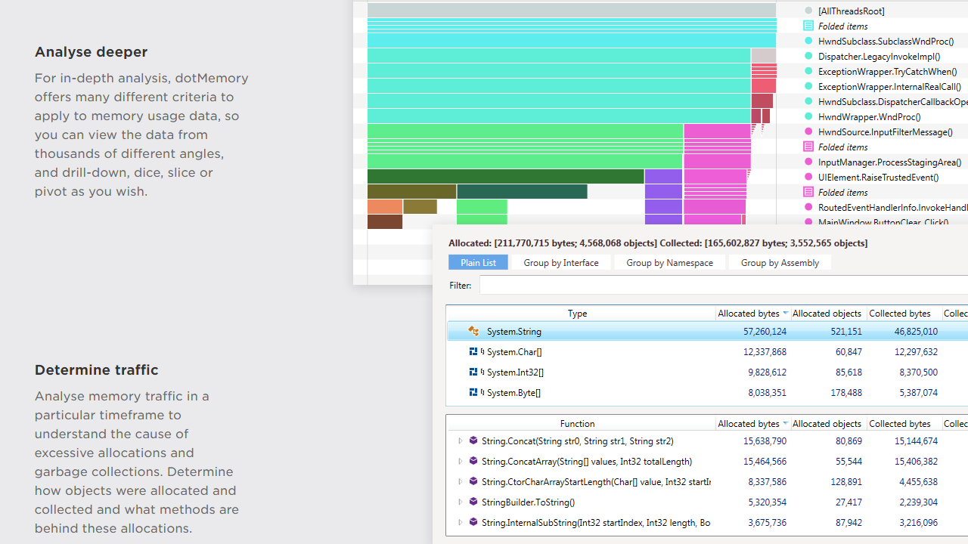The image size is (968, 544).
Task: Click the cyan Dispatcher.LegacyInvokeImpl() node dot
Action: pos(808,57)
